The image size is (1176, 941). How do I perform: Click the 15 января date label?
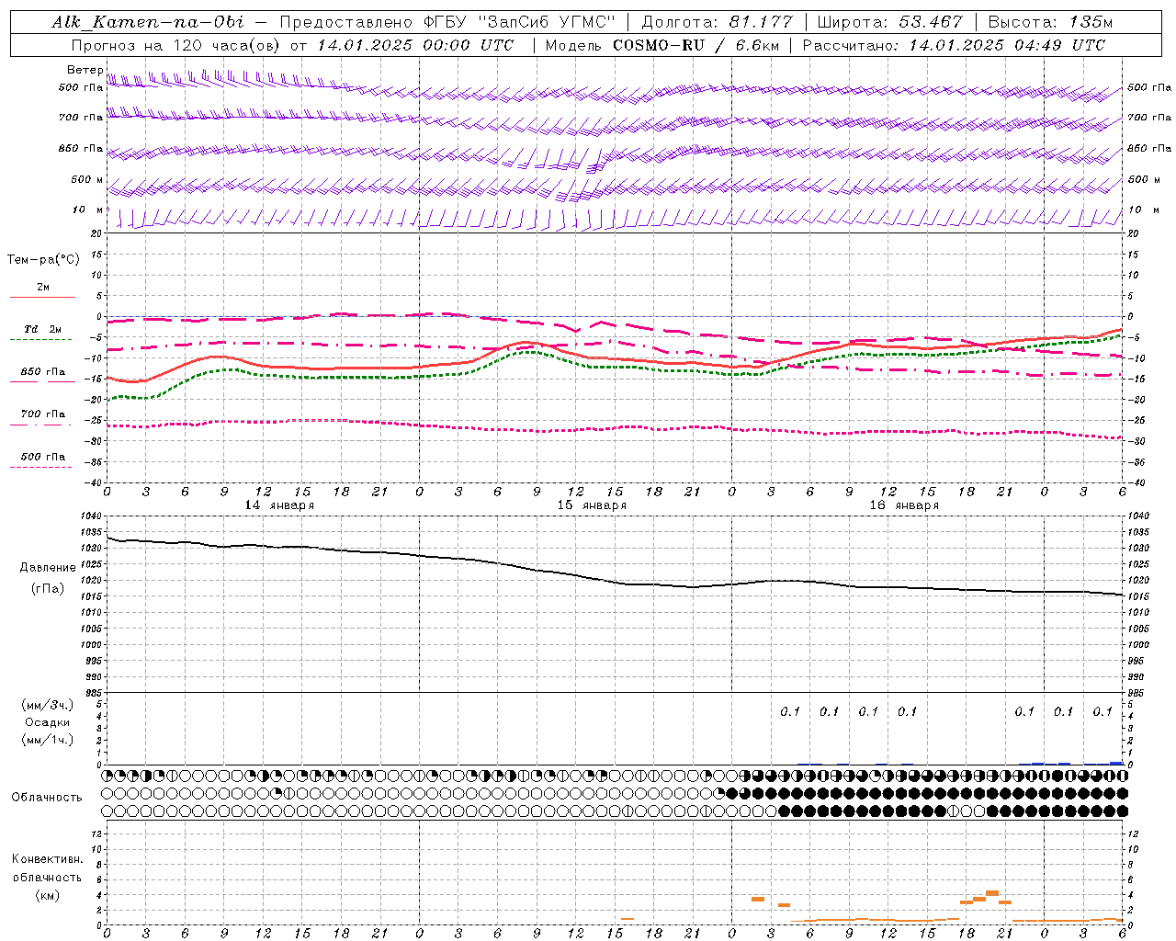pos(592,505)
